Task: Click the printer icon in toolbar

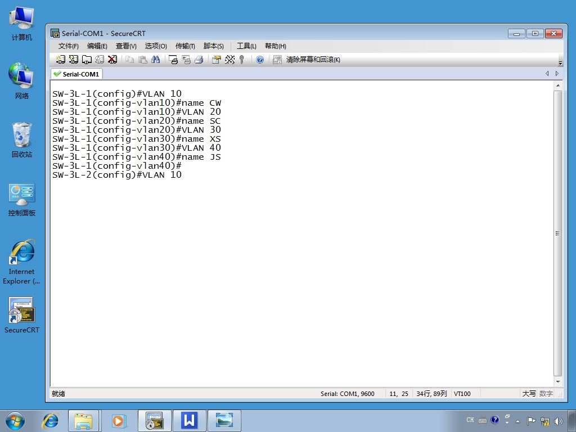Action: click(x=199, y=60)
